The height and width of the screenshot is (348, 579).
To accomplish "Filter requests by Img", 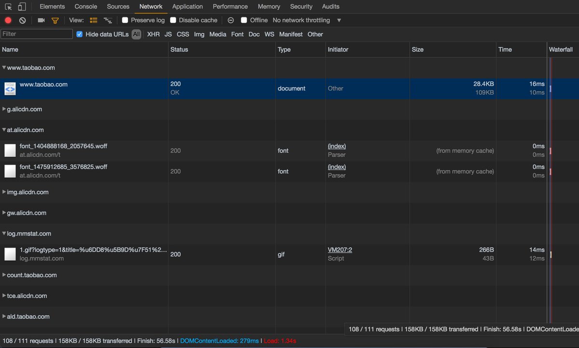I will pos(199,34).
